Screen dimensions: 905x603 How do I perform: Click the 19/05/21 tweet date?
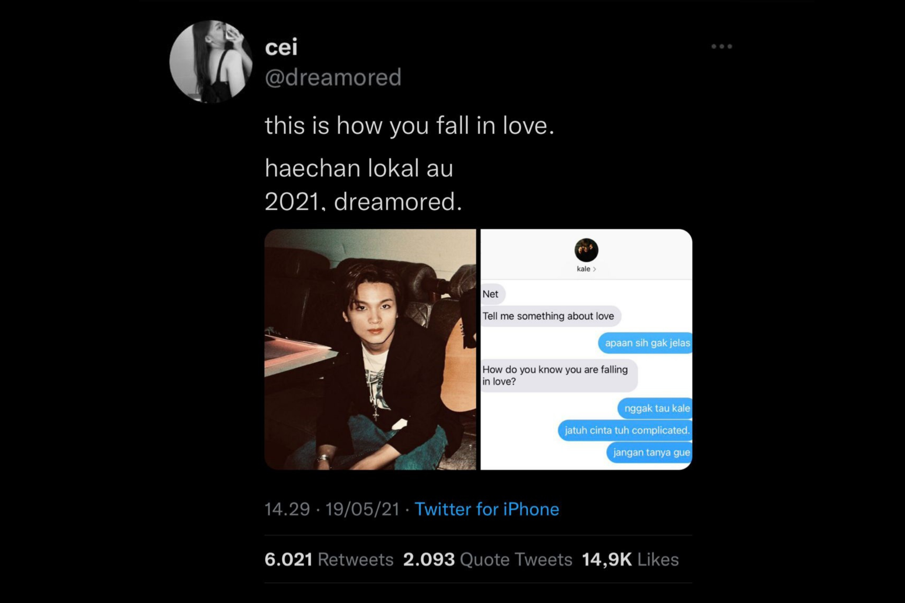point(362,509)
